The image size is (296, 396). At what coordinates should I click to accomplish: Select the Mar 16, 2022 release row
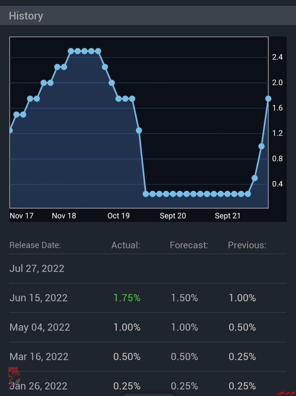pyautogui.click(x=148, y=357)
